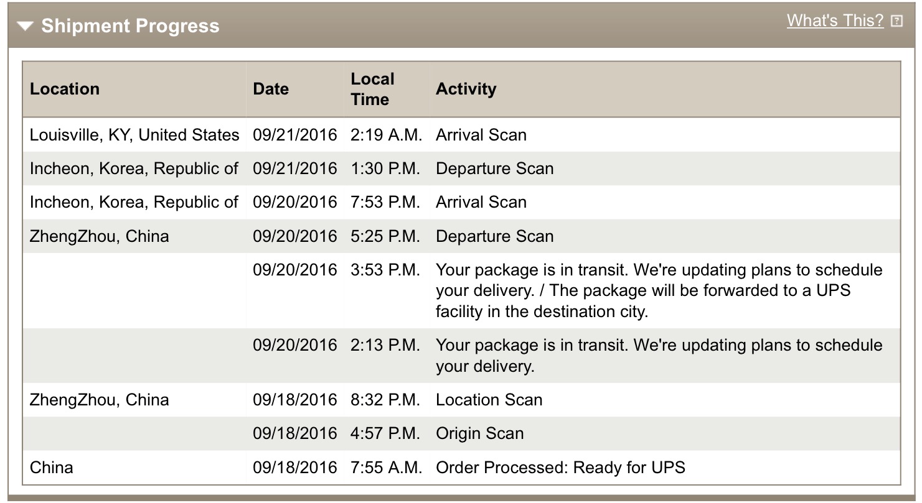Screen dimensions: 922x503
Task: Select the Location Scan activity
Action: click(x=489, y=400)
